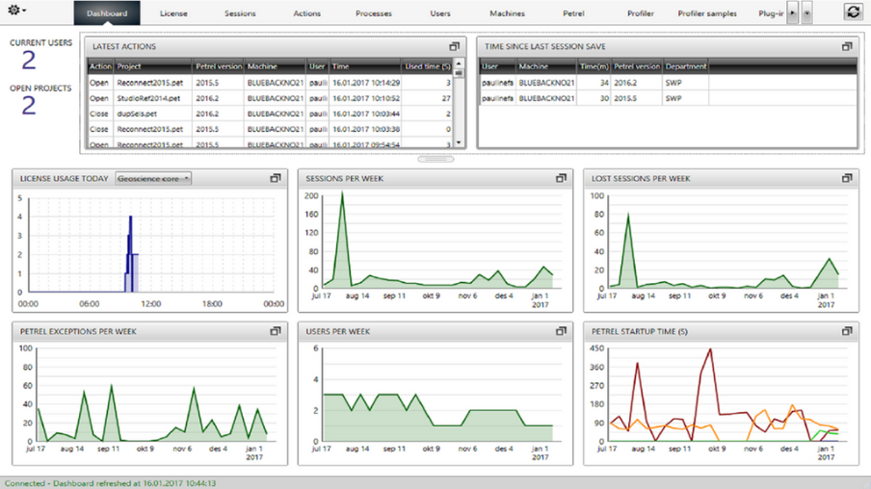
Task: Maximize the Lost Sessions Per Week chart
Action: pyautogui.click(x=847, y=178)
